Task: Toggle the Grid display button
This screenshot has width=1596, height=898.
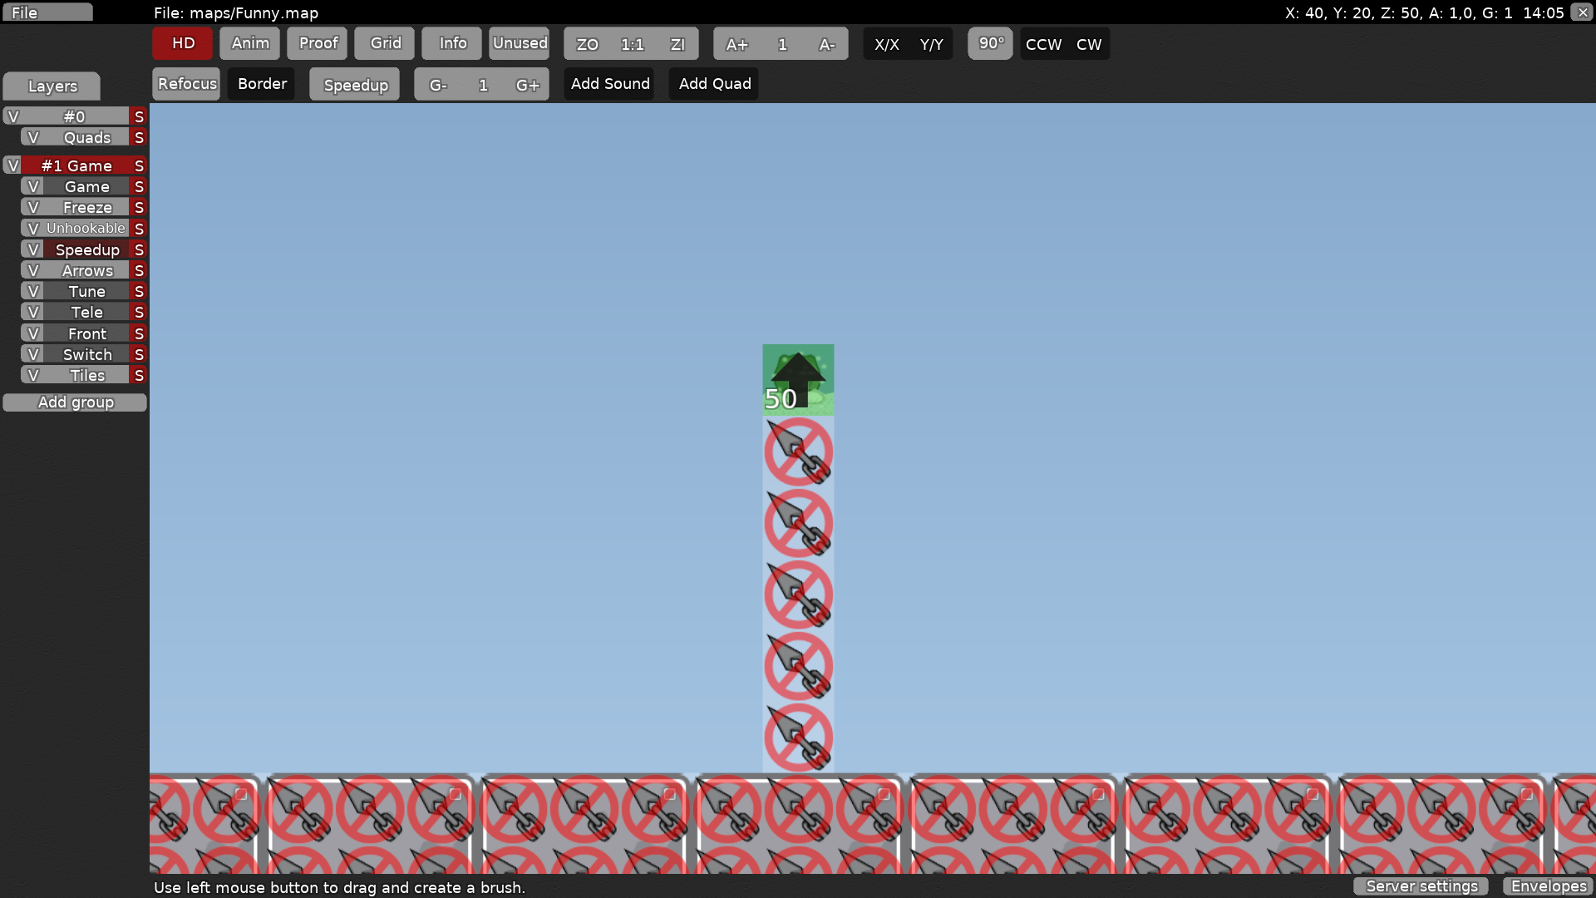Action: tap(385, 43)
